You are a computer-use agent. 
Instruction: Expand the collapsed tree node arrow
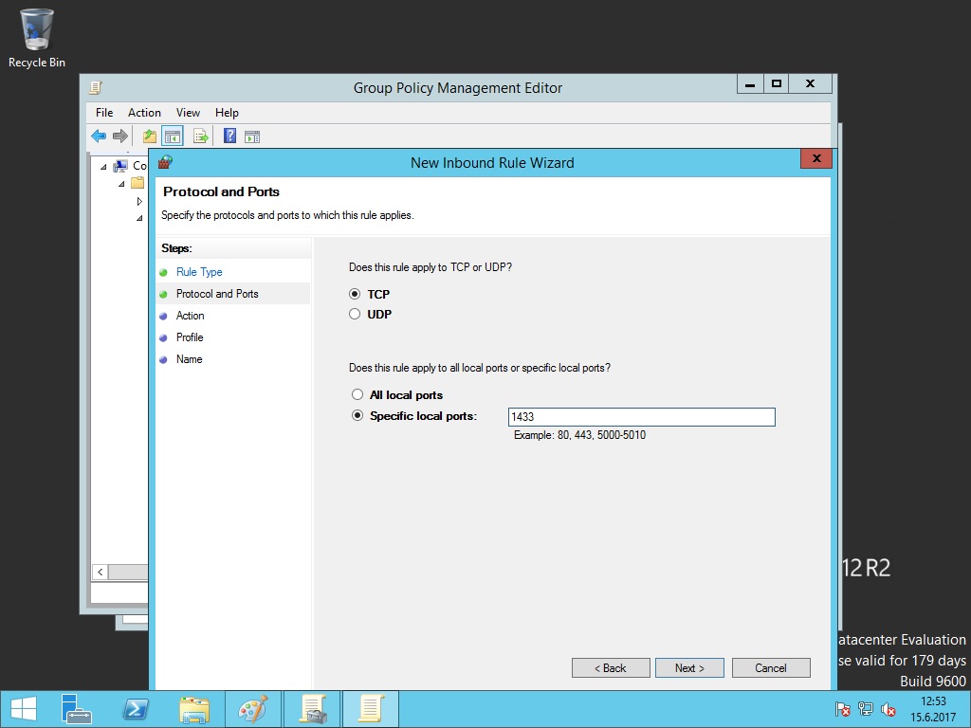click(x=139, y=201)
